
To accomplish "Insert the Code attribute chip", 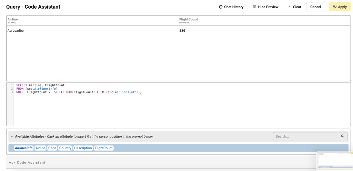I will point(52,148).
